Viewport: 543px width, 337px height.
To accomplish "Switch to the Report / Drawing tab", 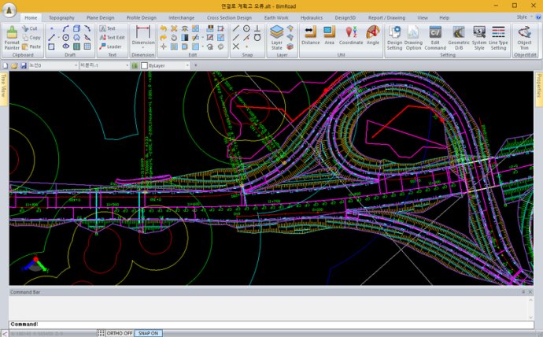I will (x=386, y=17).
